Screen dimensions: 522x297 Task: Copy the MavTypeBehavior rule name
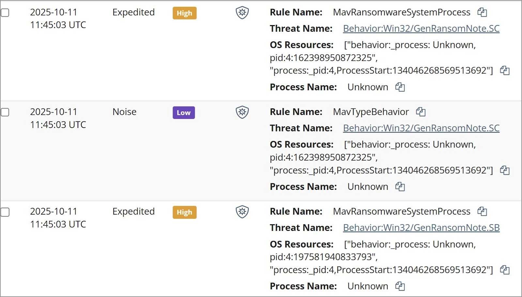pos(421,112)
